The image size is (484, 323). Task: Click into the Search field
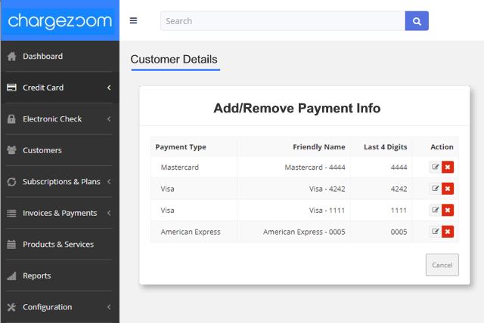click(283, 21)
